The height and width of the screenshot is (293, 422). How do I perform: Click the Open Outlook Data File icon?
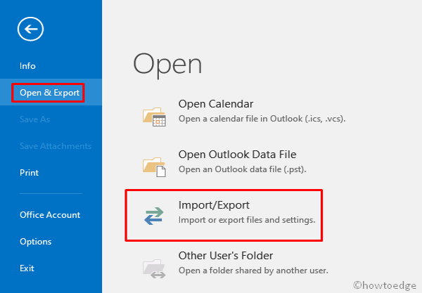click(153, 162)
